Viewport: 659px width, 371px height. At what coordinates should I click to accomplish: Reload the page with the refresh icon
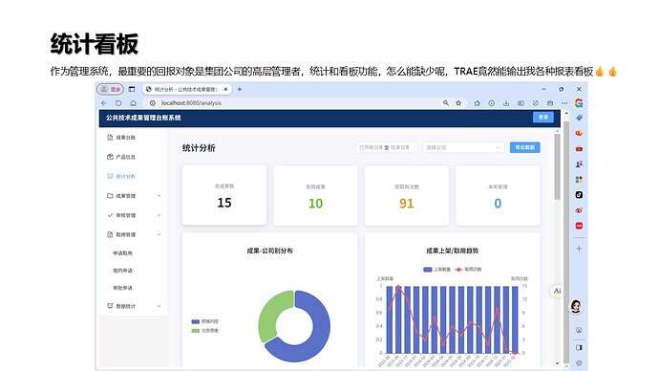click(x=118, y=103)
